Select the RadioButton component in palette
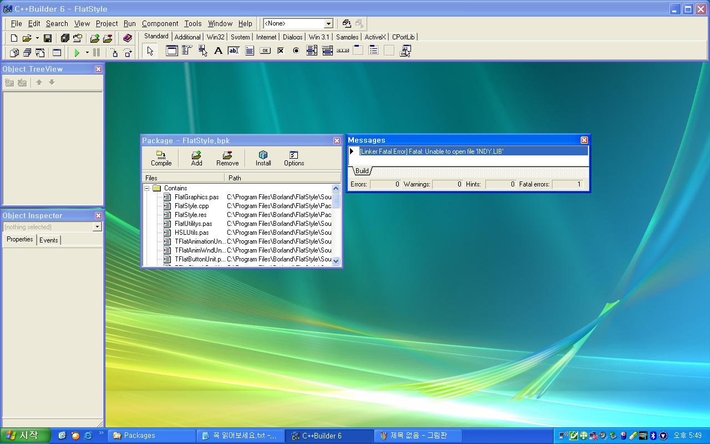This screenshot has width=710, height=444. (296, 51)
